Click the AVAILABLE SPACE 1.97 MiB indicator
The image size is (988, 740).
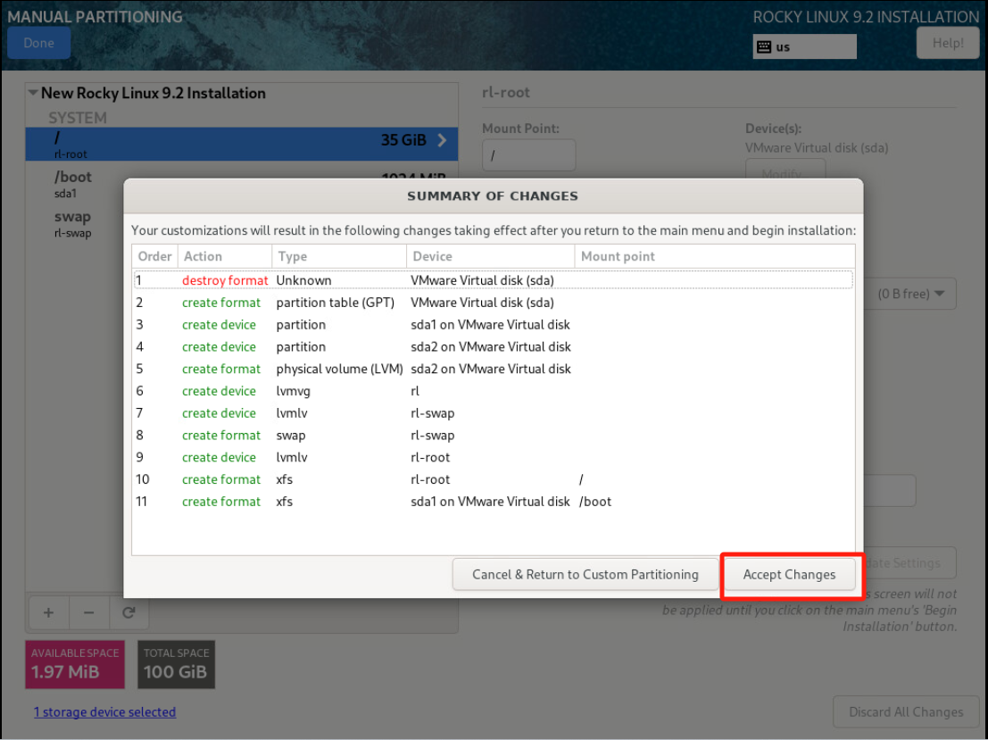coord(75,664)
